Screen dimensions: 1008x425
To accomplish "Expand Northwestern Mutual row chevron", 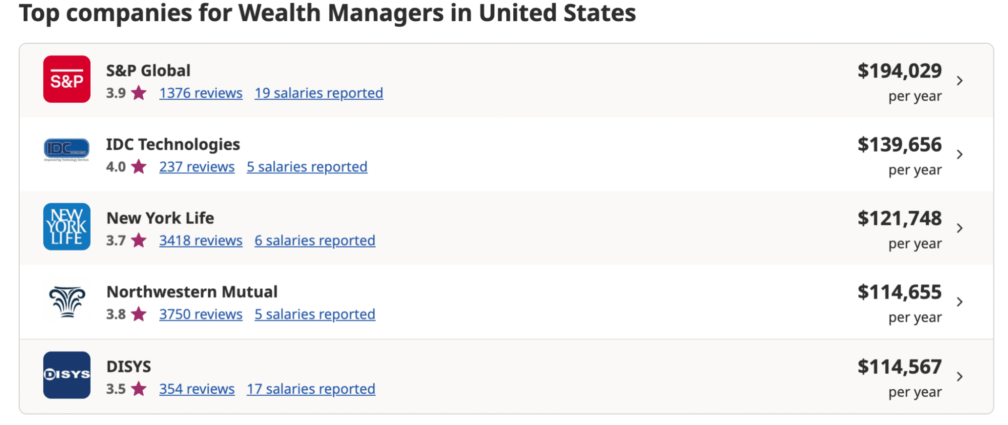I will (x=960, y=301).
